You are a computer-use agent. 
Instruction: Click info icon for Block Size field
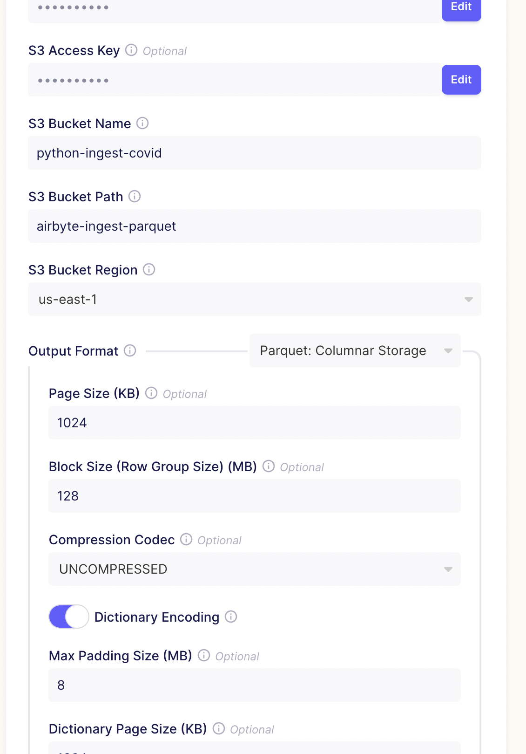[x=269, y=466]
